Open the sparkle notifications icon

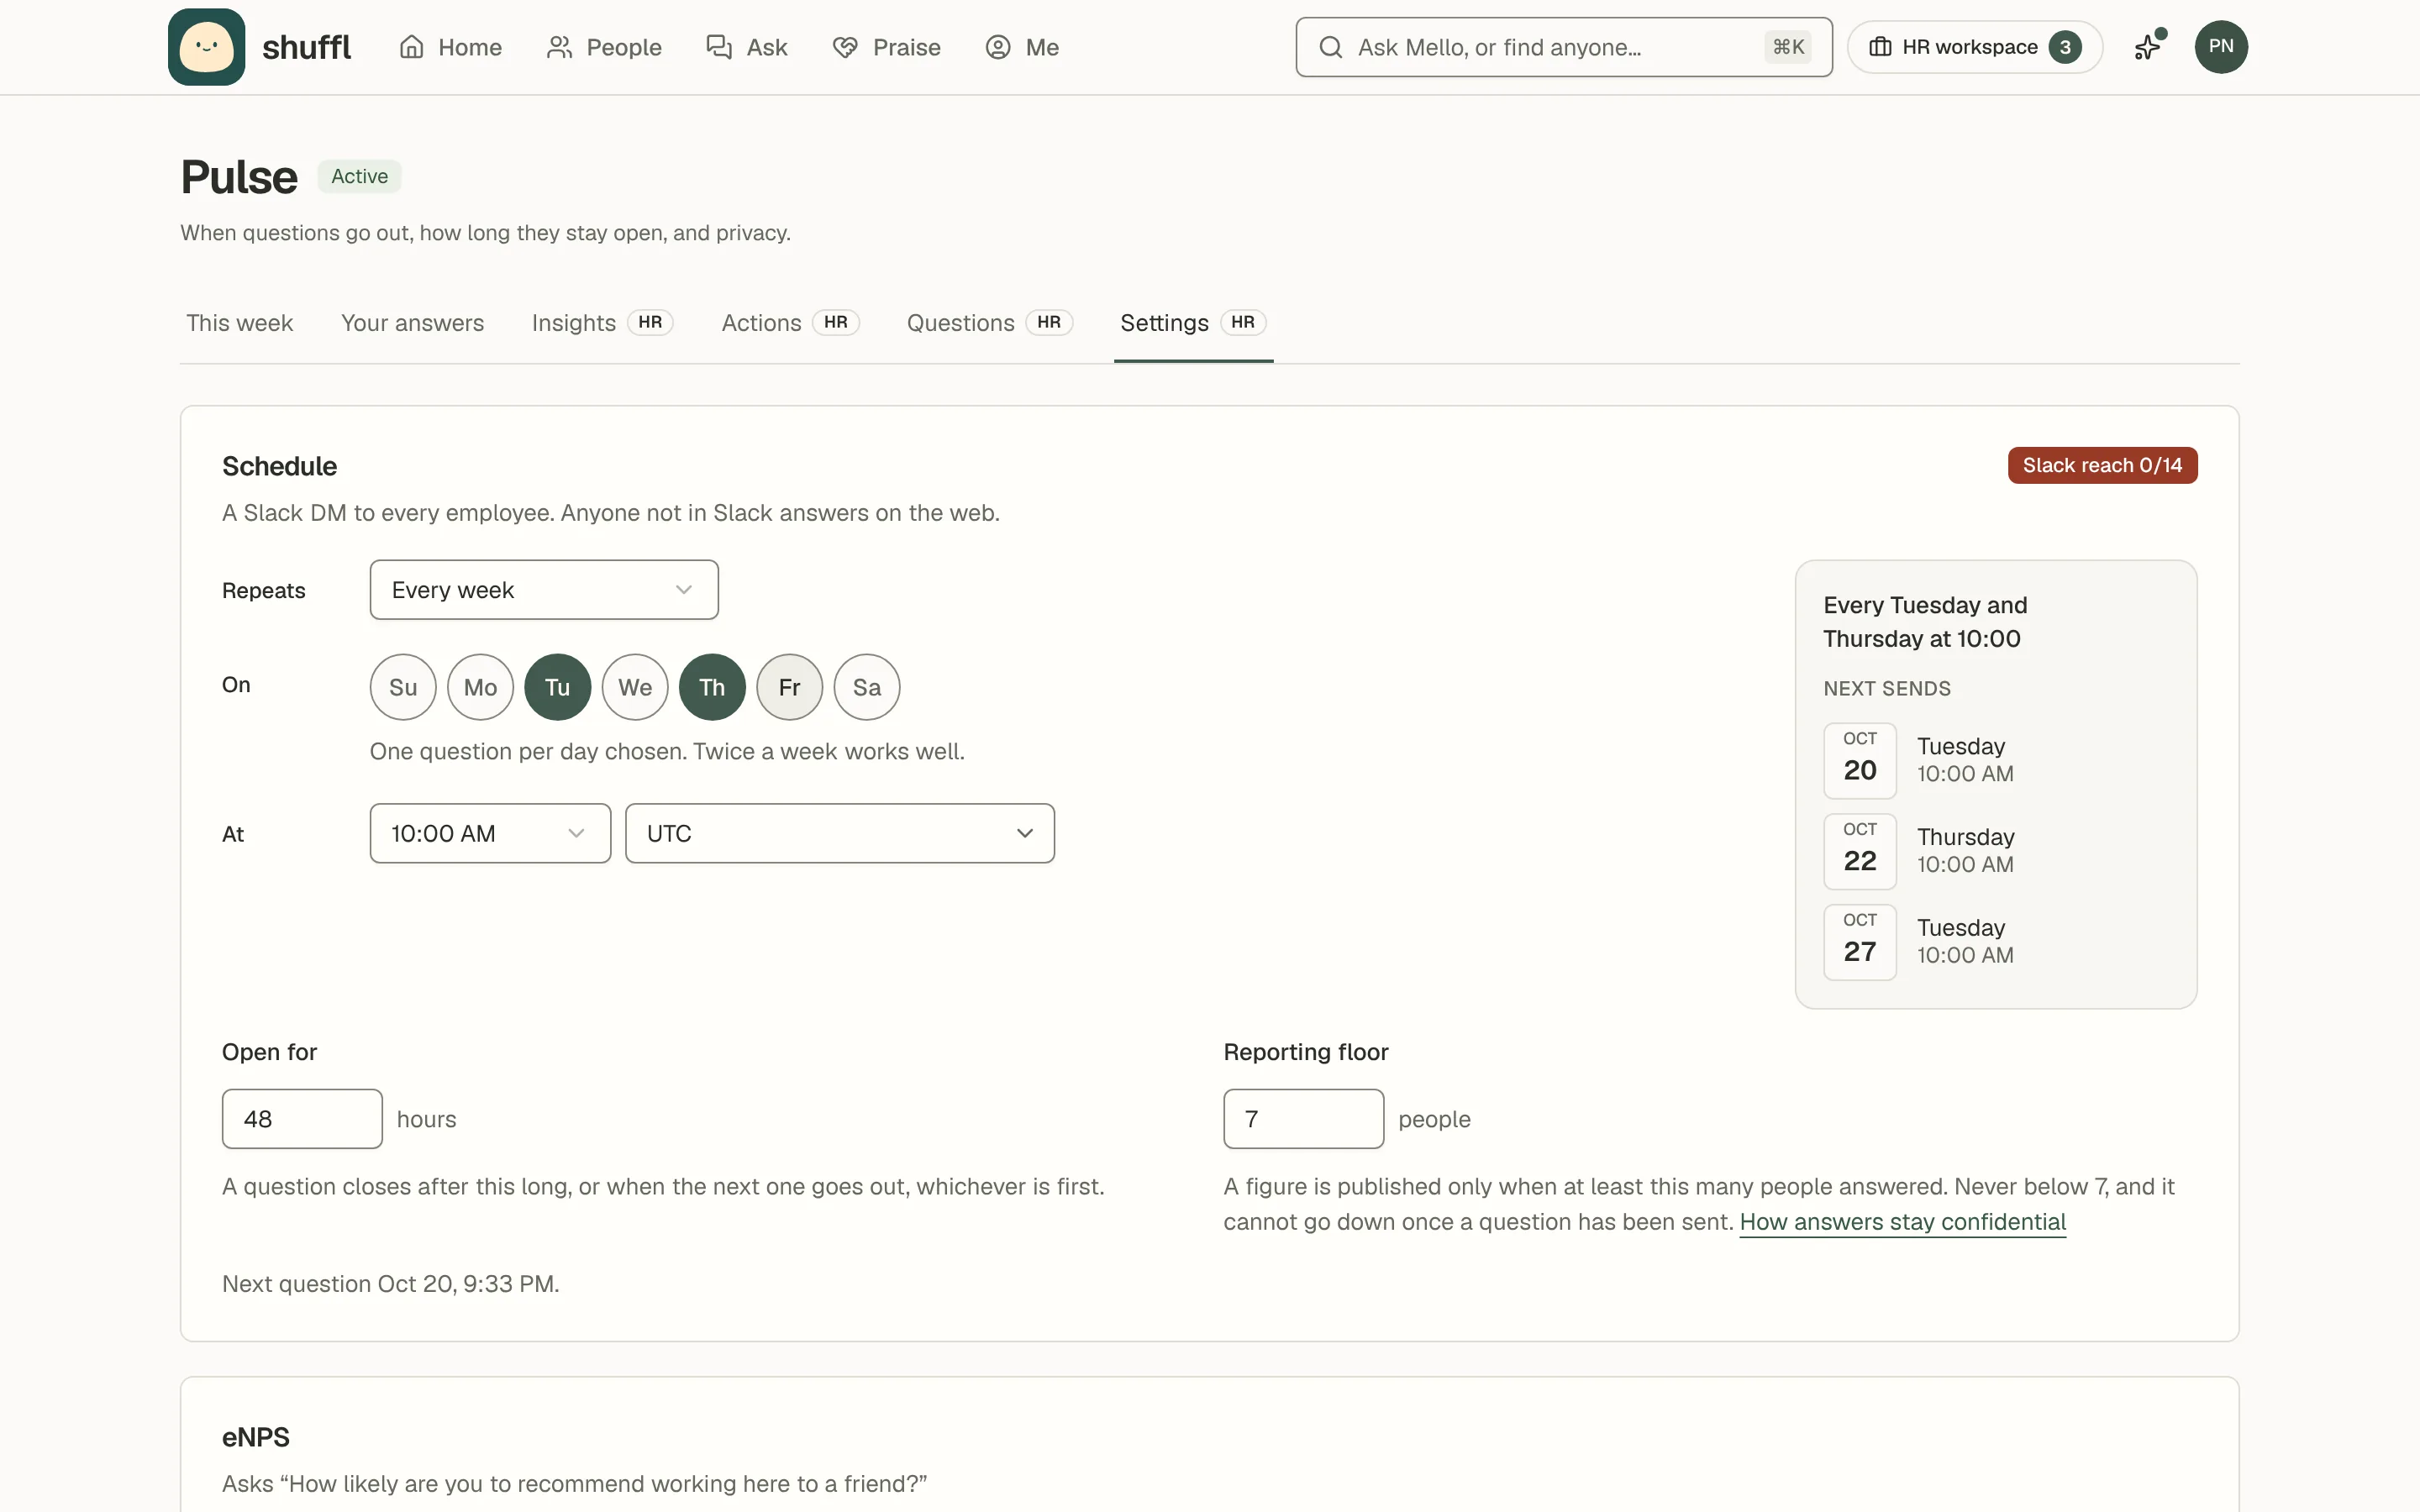(2148, 47)
